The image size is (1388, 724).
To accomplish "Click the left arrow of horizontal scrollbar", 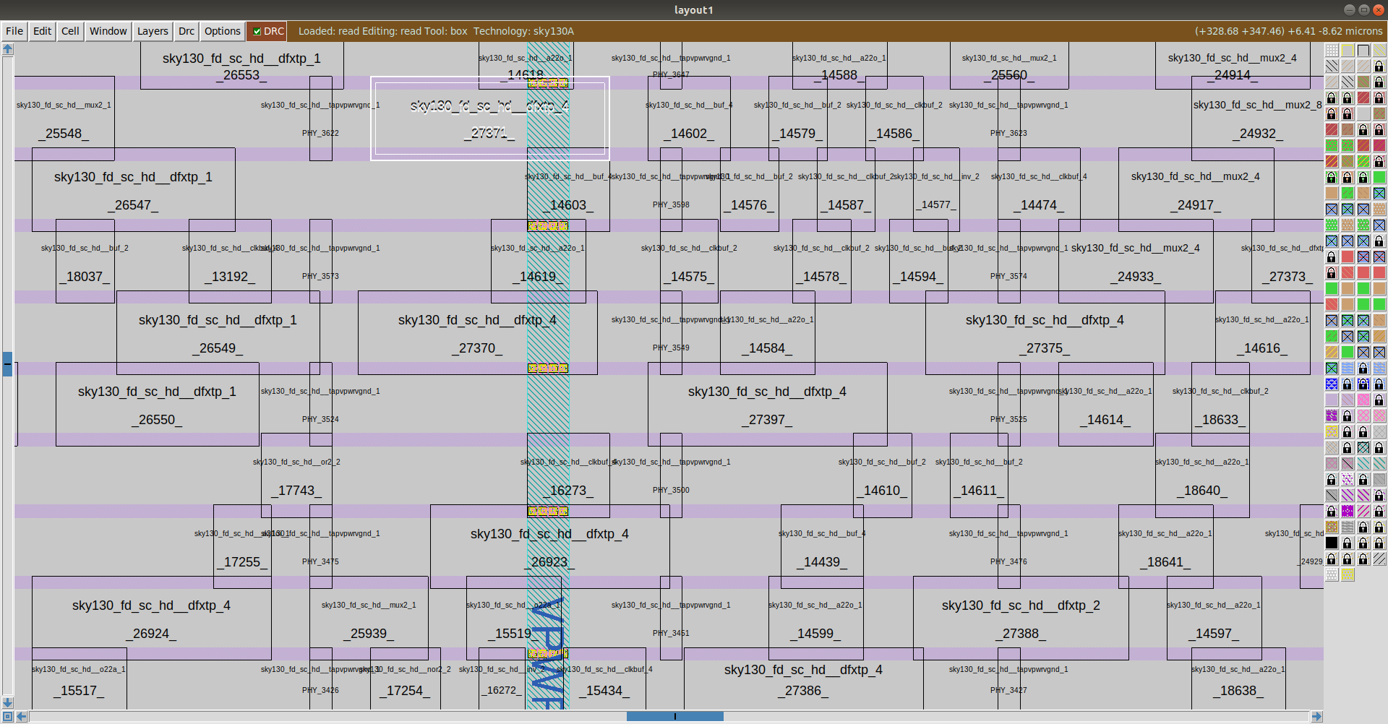I will (x=22, y=716).
